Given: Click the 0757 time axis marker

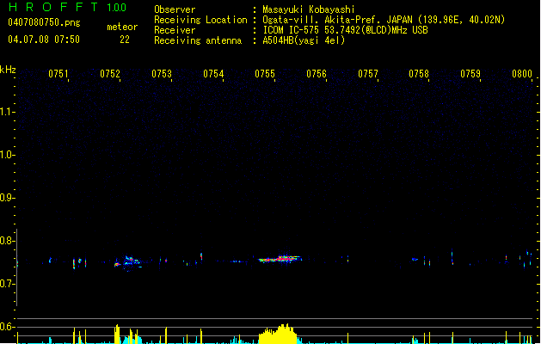Looking at the screenshot, I should coord(368,74).
